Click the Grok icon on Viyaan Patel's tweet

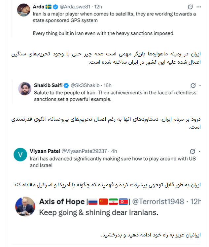tap(193, 151)
